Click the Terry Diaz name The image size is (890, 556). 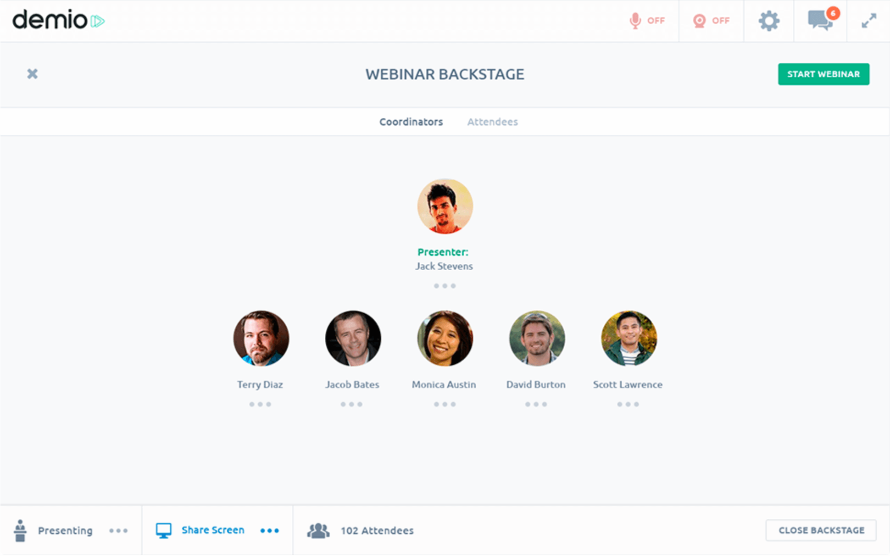tap(260, 384)
